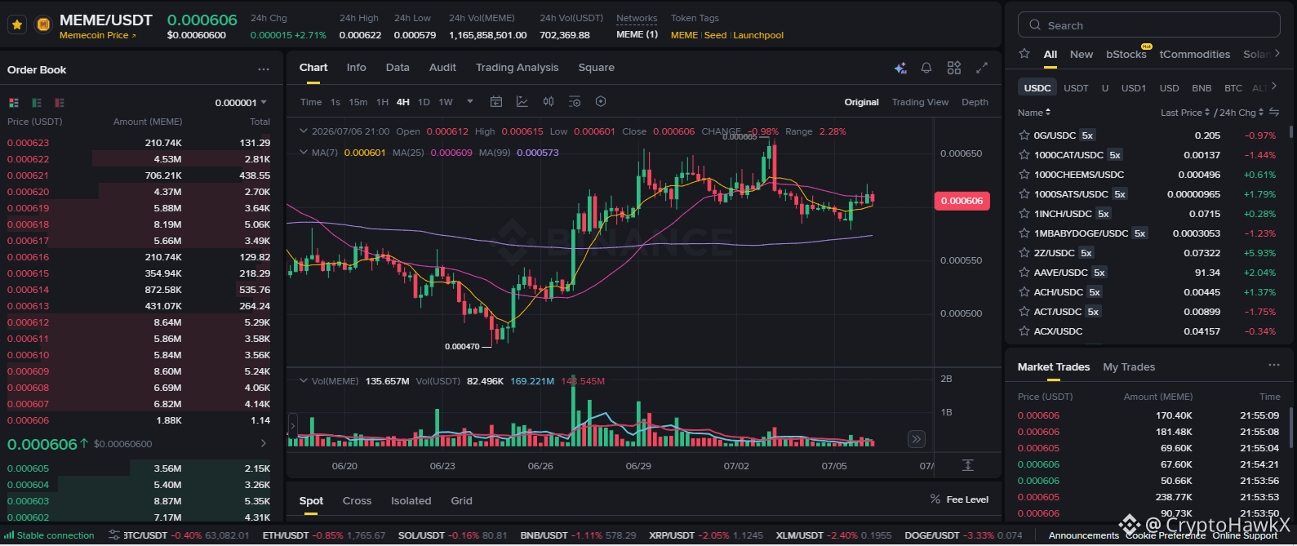The width and height of the screenshot is (1297, 546).
Task: Favorite the AAVE/USDC pair star
Action: click(x=1024, y=273)
